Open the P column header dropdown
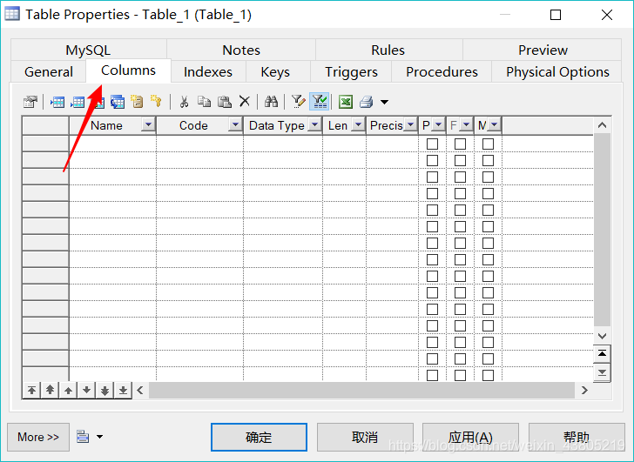Viewport: 634px width, 462px height. tap(438, 125)
